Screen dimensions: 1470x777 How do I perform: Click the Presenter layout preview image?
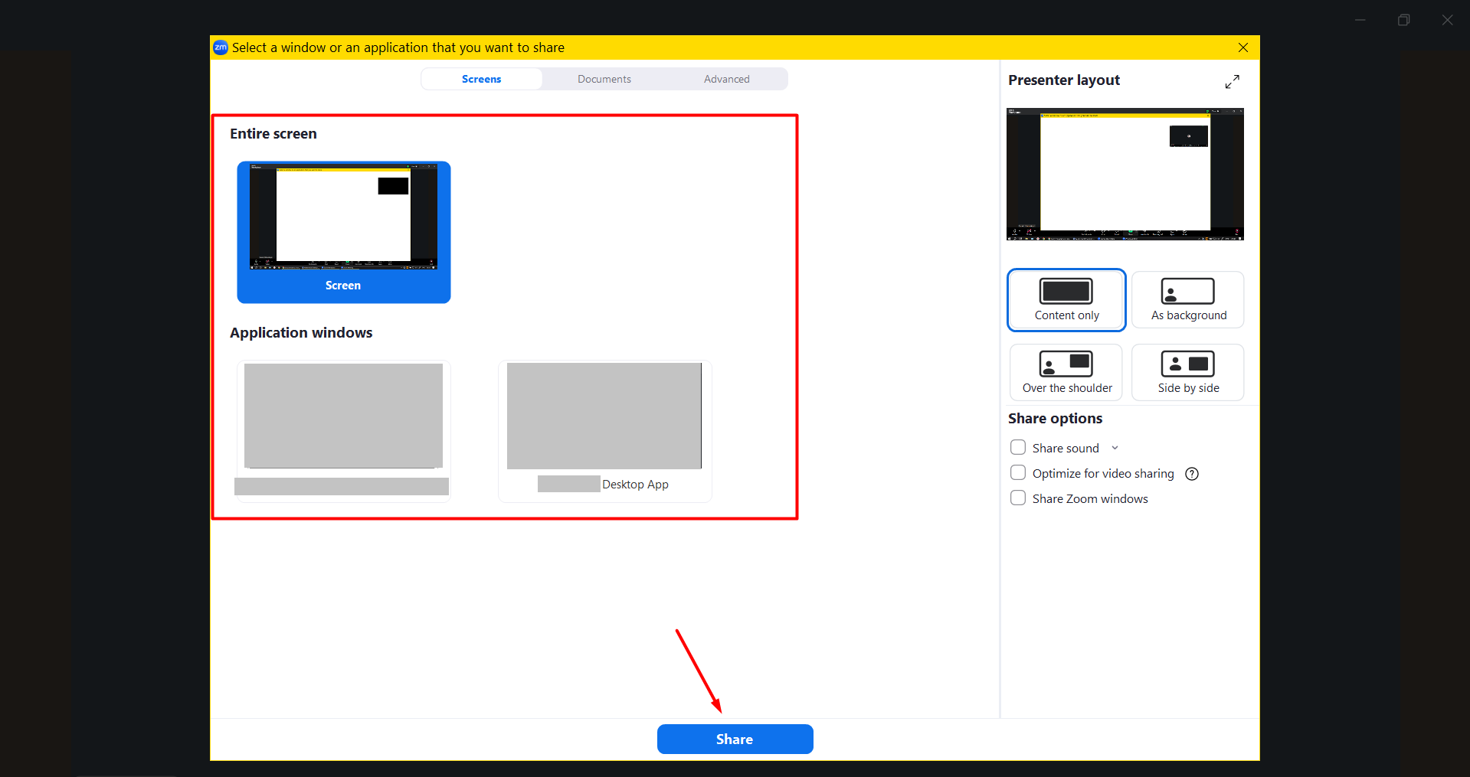pos(1125,174)
